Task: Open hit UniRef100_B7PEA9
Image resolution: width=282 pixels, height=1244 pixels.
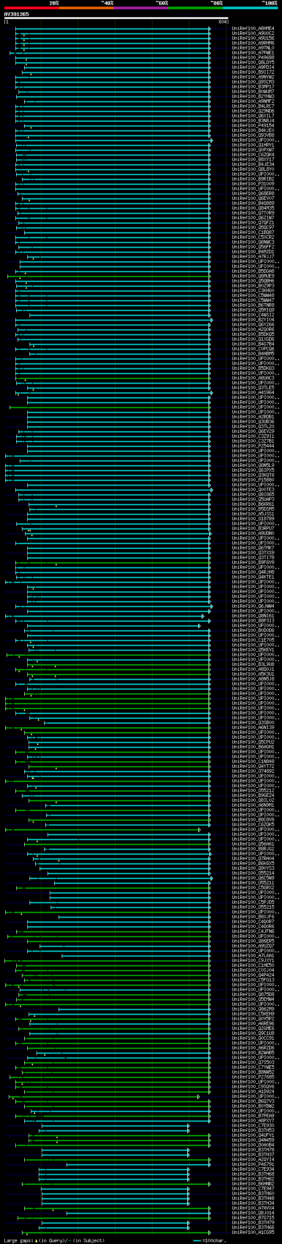Action: pos(253,1116)
